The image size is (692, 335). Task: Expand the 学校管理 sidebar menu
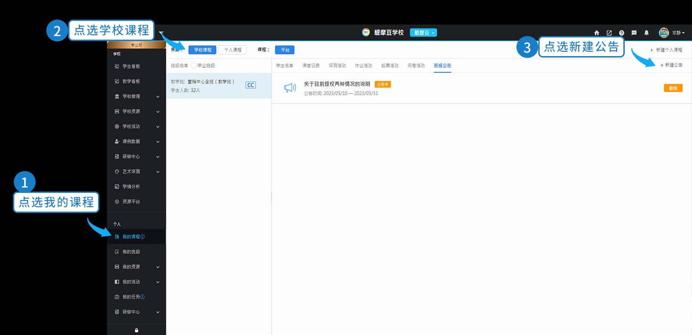coord(136,96)
